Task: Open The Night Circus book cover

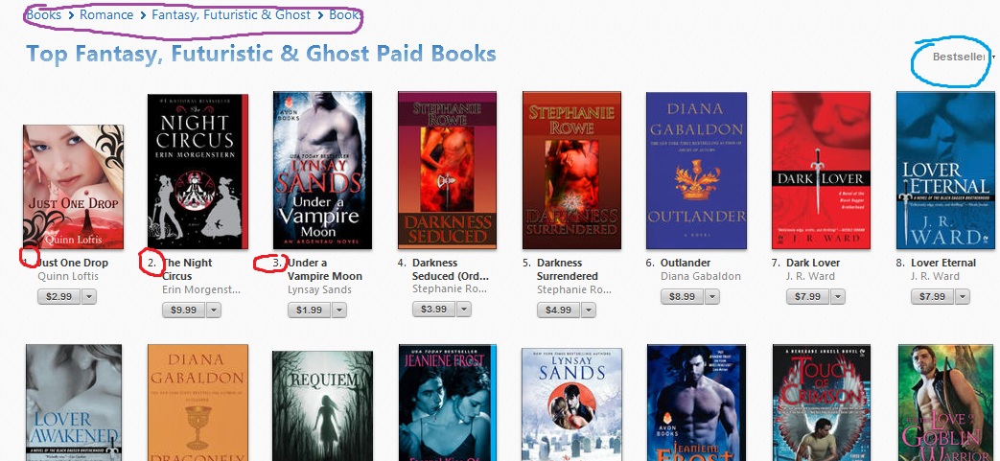Action: click(x=198, y=172)
